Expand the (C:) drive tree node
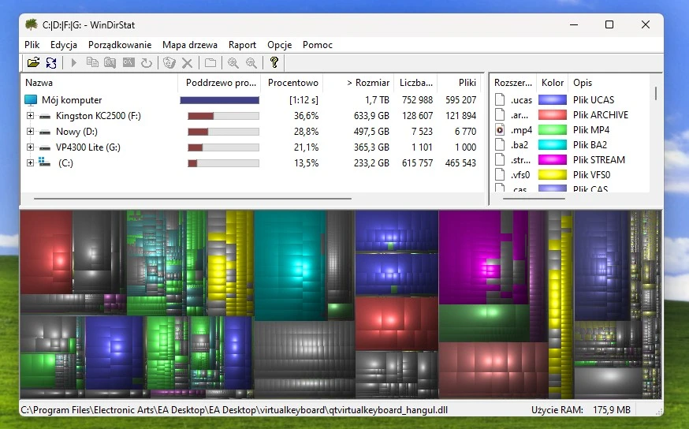Viewport: 689px width, 429px height. click(x=31, y=163)
